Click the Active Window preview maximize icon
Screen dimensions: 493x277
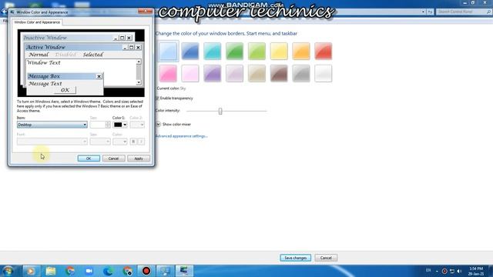coord(132,47)
